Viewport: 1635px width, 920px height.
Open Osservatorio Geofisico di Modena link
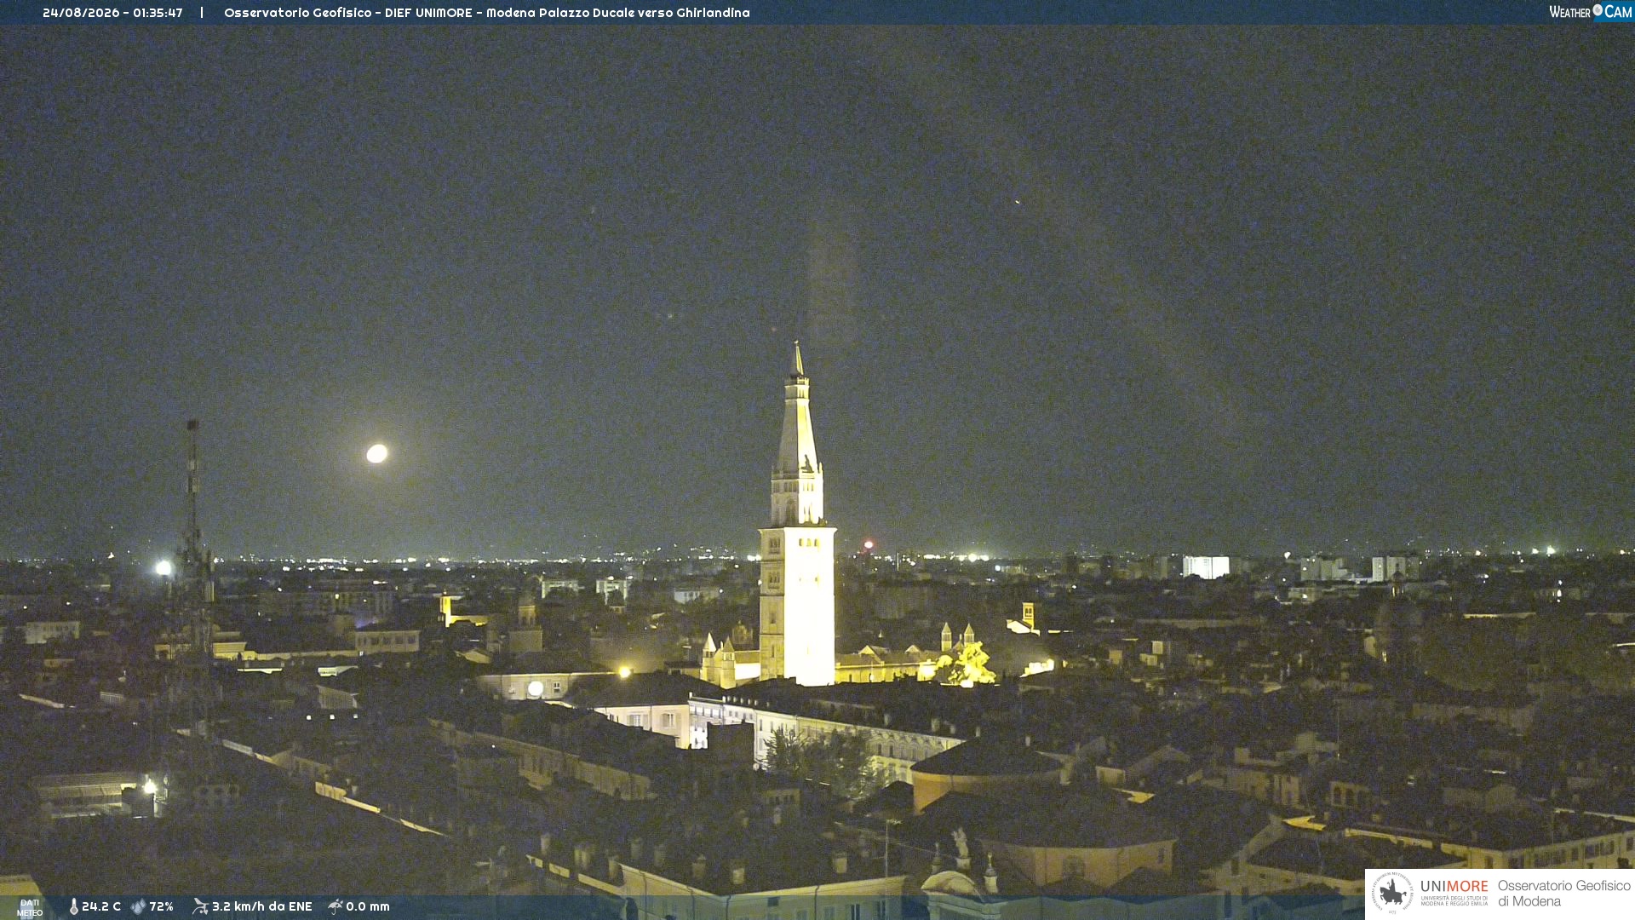(1564, 894)
